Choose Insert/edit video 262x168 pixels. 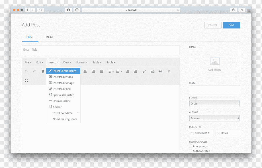click(63, 77)
